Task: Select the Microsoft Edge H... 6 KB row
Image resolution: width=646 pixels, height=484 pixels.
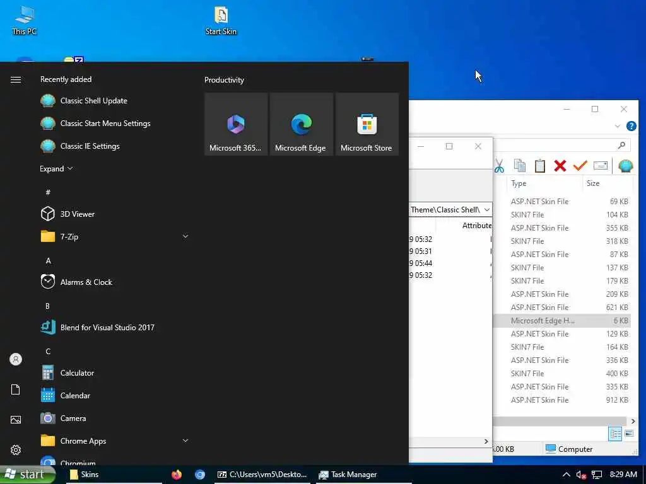Action: click(x=563, y=321)
